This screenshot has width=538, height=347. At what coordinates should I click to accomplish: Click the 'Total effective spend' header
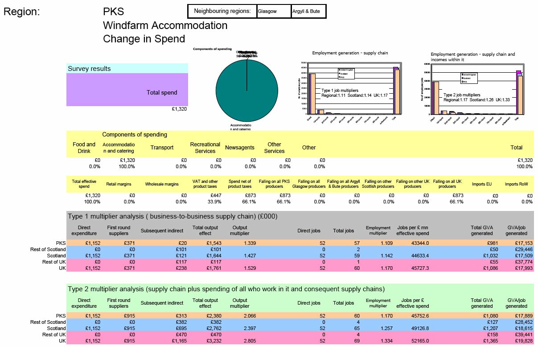pyautogui.click(x=84, y=184)
